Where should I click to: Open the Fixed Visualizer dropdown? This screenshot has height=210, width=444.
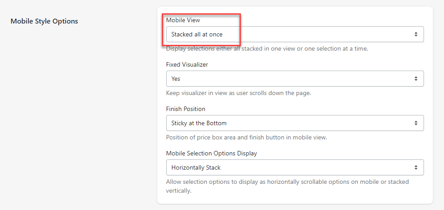[295, 79]
